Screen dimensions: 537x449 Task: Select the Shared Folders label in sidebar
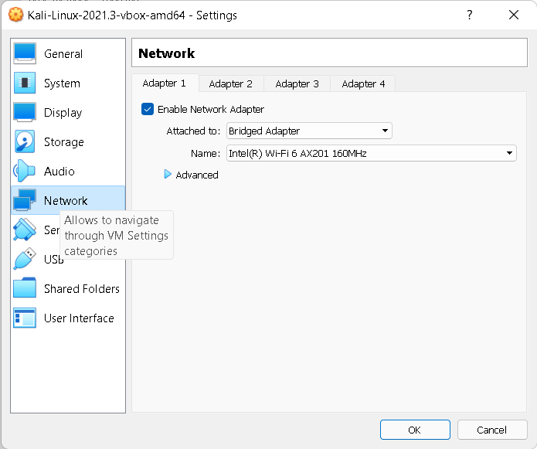(x=82, y=289)
